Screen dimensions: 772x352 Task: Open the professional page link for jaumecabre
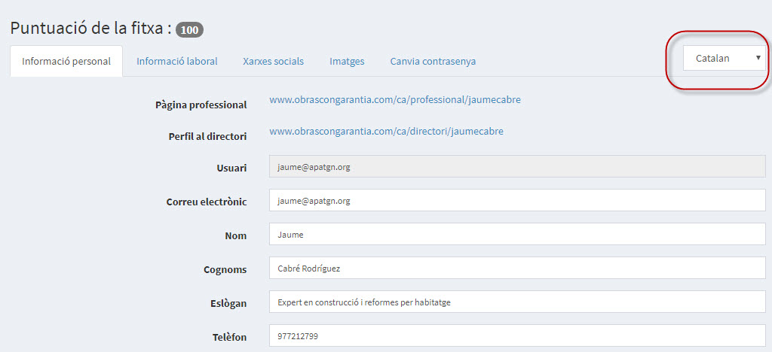(394, 99)
